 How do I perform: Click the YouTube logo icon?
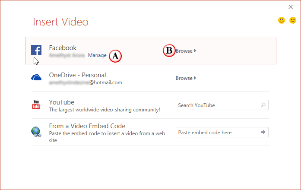click(x=36, y=104)
